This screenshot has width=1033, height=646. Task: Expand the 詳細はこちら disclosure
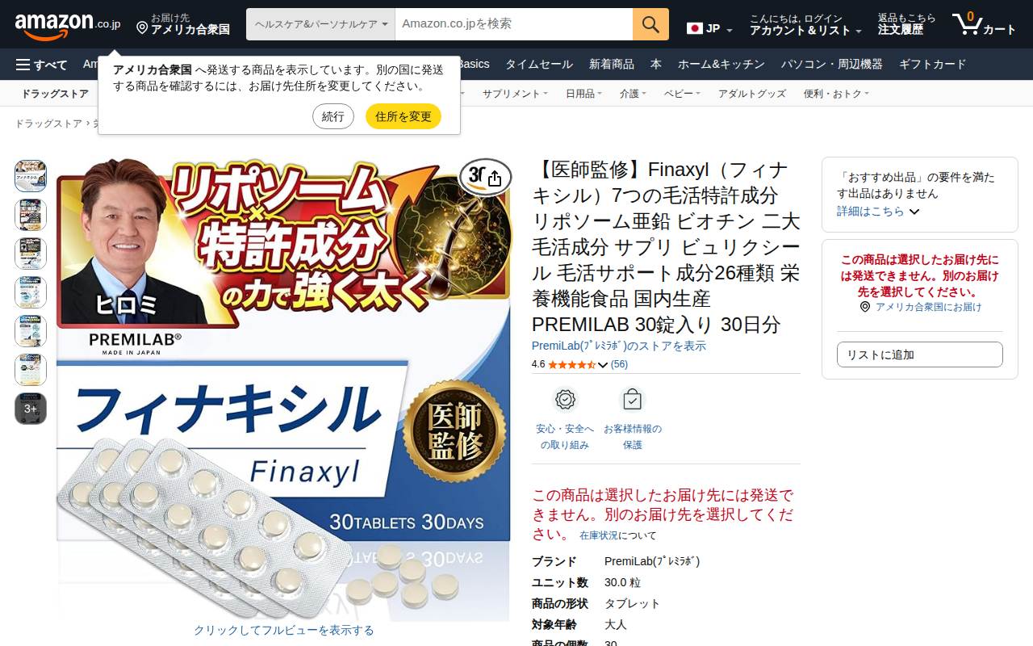pyautogui.click(x=878, y=211)
